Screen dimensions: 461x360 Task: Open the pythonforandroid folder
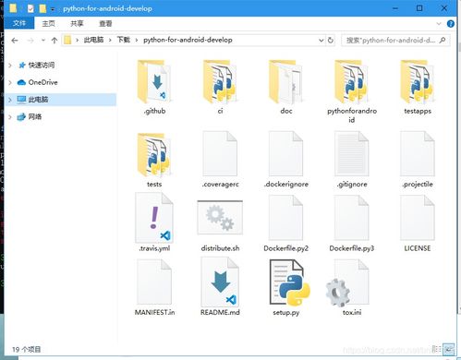352,90
